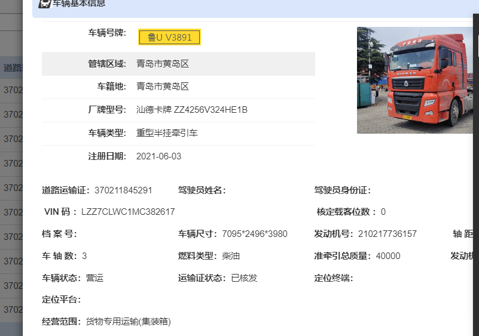Image resolution: width=479 pixels, height=336 pixels.
Task: Click the business scope 货物专用运输(集装箱)
Action: click(x=128, y=322)
